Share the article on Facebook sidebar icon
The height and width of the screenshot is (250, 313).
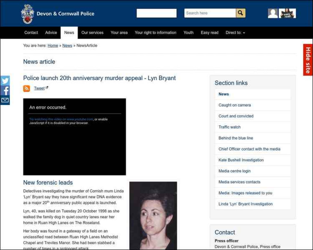5,90
